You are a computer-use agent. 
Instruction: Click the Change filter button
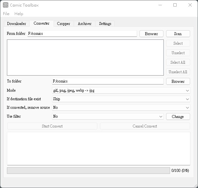coord(178,117)
